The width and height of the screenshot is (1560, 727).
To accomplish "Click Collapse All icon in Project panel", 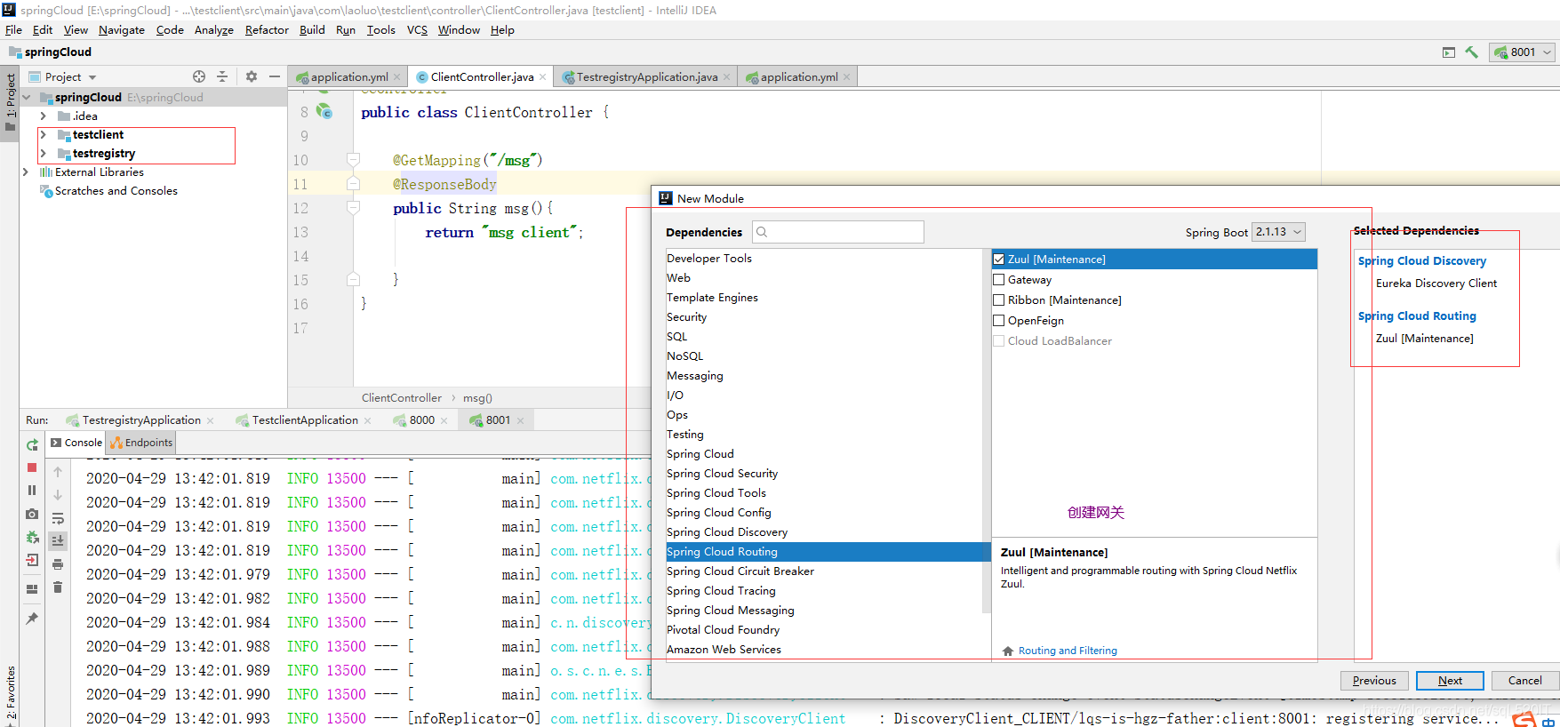I will click(x=222, y=77).
